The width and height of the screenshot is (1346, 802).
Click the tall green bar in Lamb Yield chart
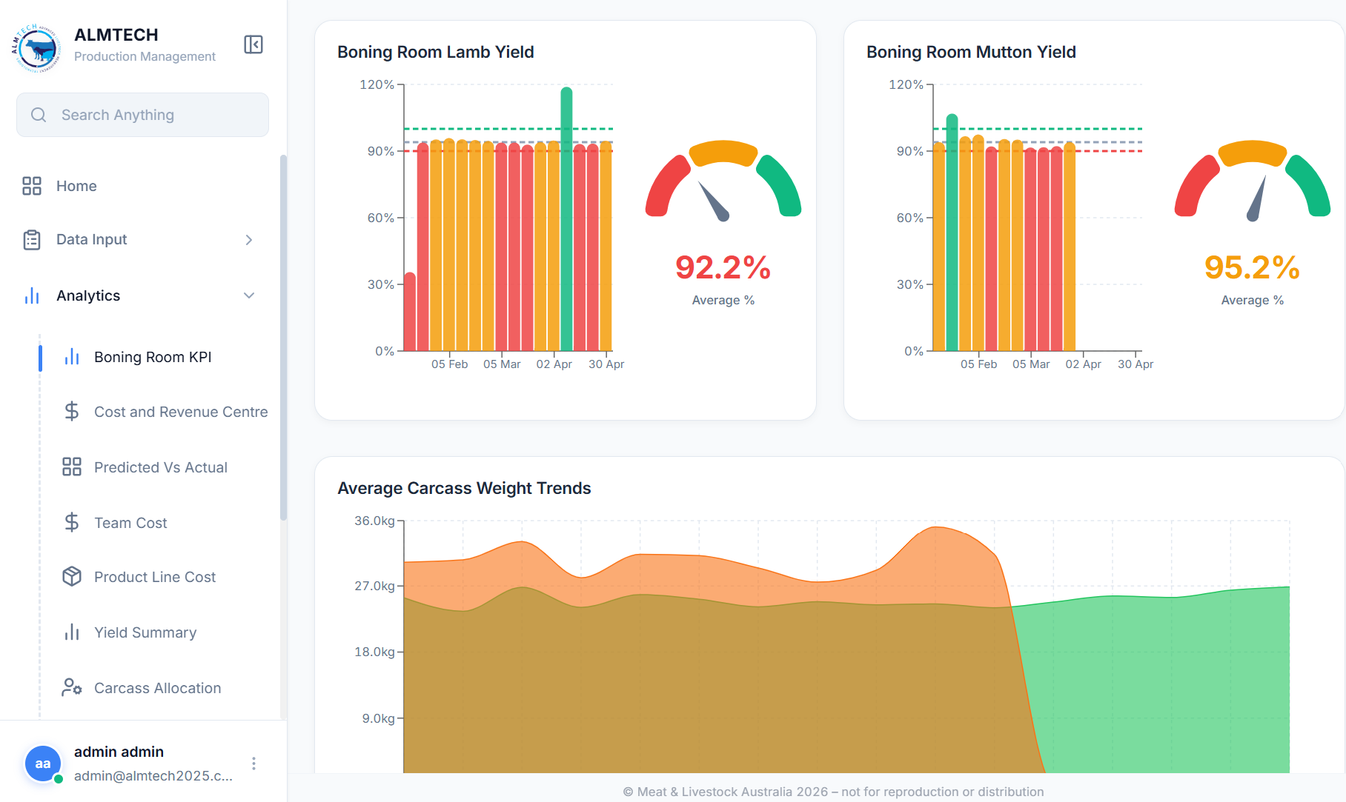(x=566, y=219)
